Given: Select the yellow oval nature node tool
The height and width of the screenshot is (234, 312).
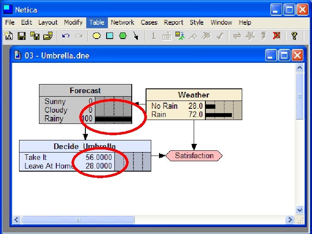Looking at the screenshot, I should [97, 36].
